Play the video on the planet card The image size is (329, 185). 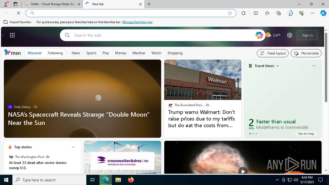pyautogui.click(x=243, y=171)
